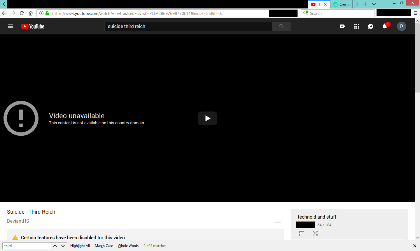This screenshot has height=251, width=420.
Task: Click the Video unavailable message
Action: click(x=77, y=116)
